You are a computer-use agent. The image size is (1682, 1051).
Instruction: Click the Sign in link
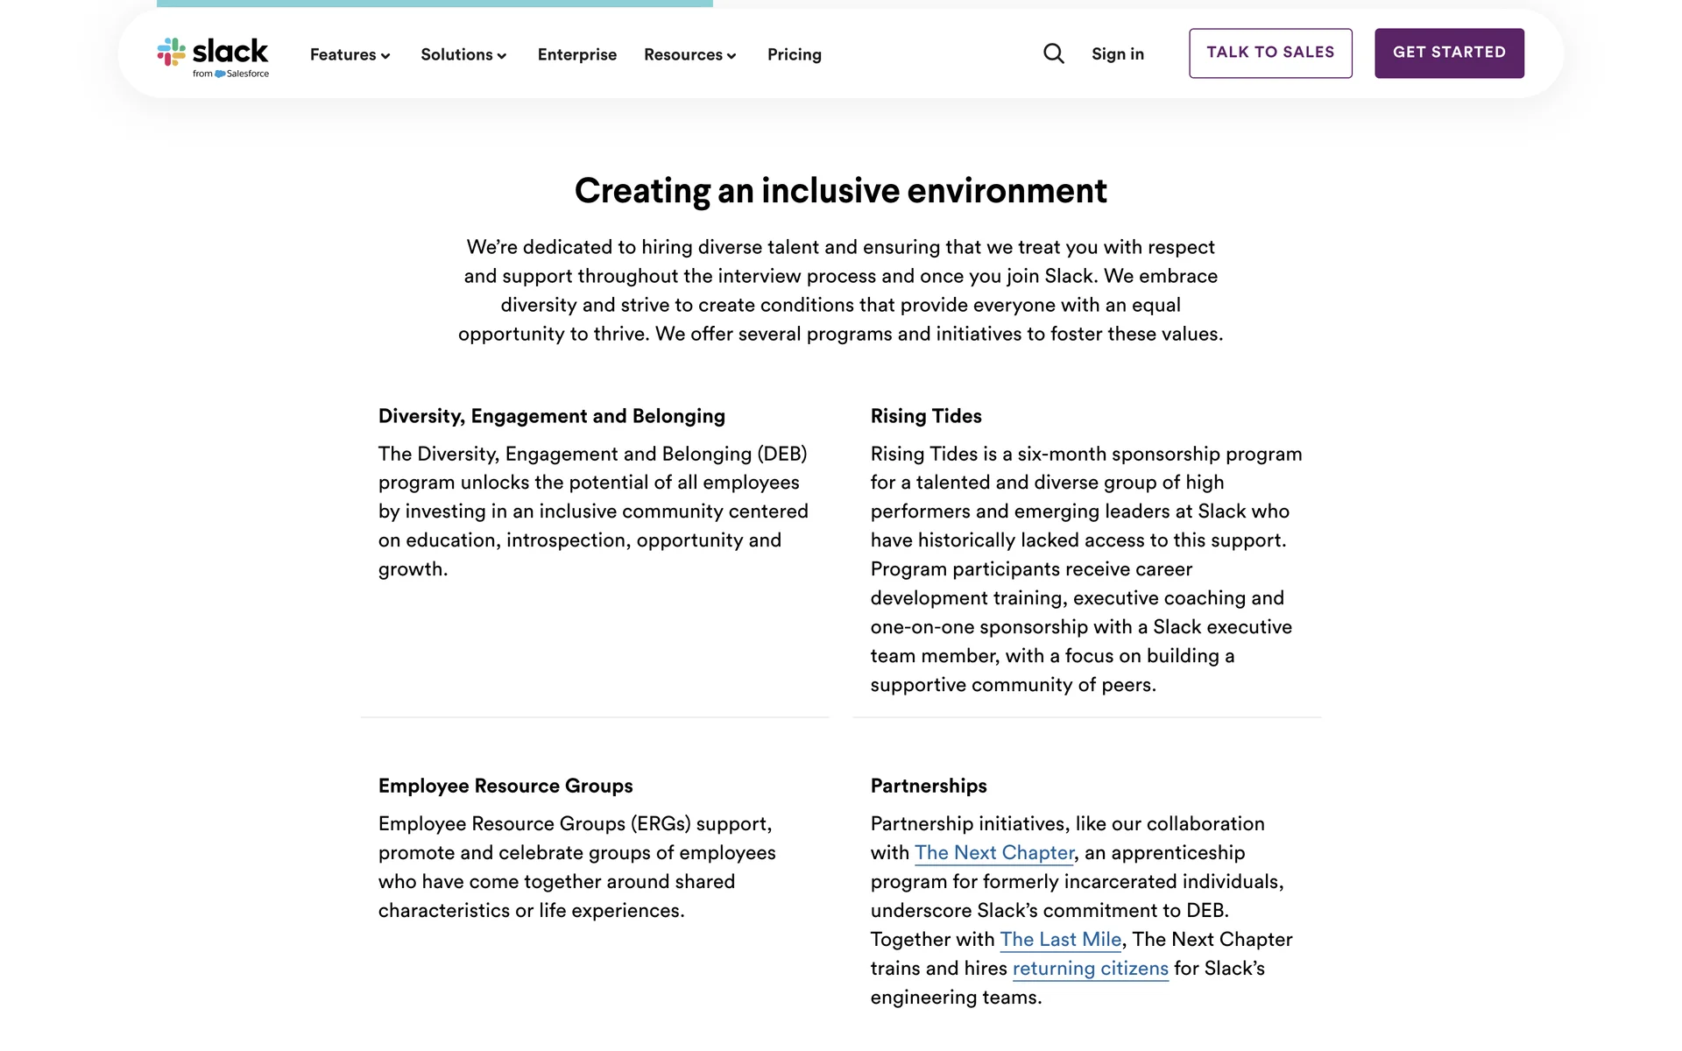click(x=1117, y=54)
